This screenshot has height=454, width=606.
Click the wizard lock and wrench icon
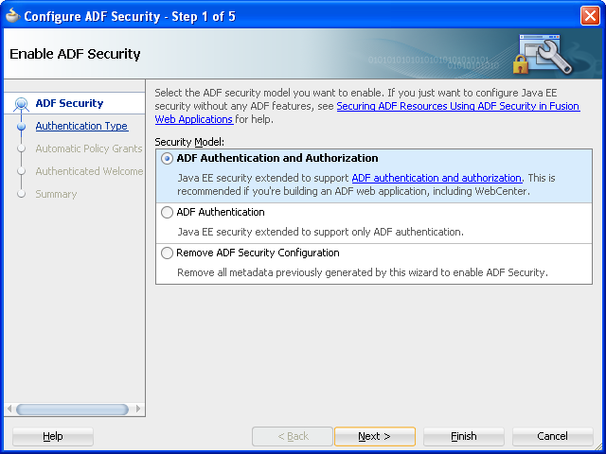543,54
